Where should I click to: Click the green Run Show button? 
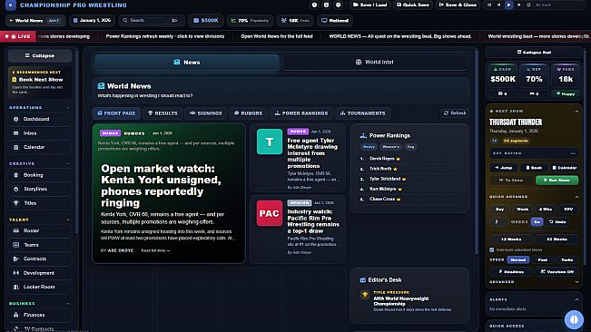(x=557, y=181)
